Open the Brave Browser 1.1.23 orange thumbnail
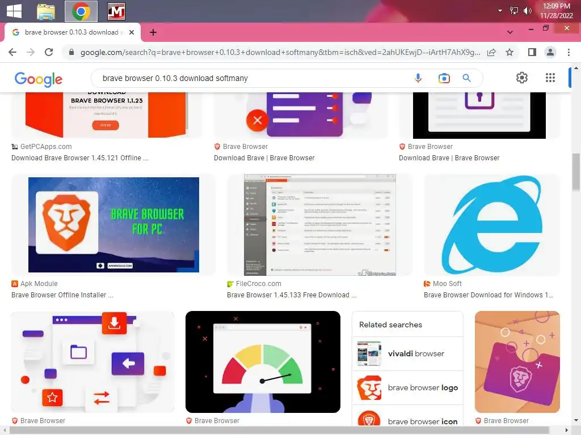This screenshot has width=581, height=435. (106, 115)
